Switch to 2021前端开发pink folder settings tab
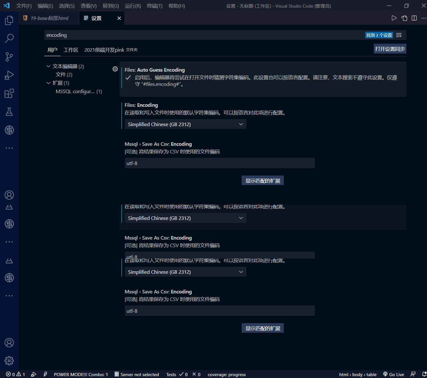 111,50
